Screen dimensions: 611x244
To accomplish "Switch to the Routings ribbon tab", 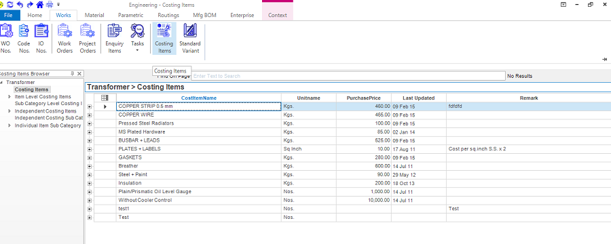I will point(168,16).
